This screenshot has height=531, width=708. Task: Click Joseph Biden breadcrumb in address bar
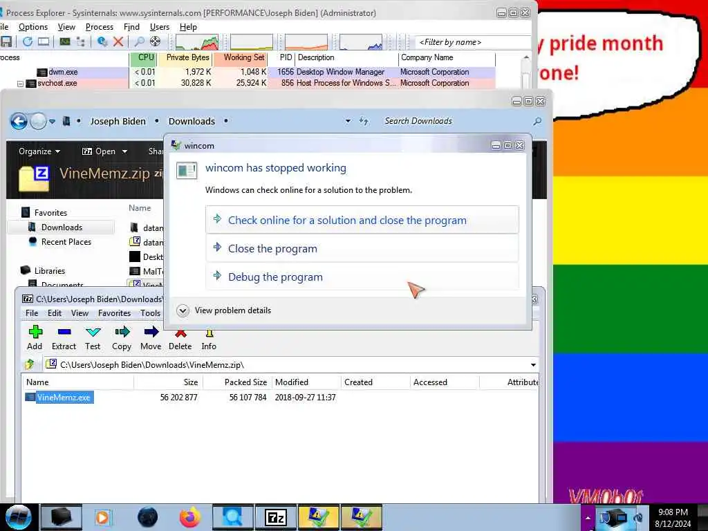point(118,121)
